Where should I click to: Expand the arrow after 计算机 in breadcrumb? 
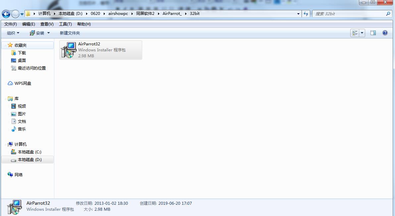click(x=54, y=14)
